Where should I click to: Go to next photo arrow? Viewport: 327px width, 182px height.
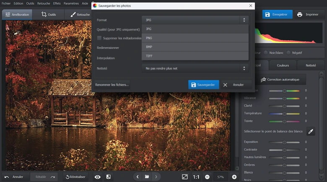point(156,177)
